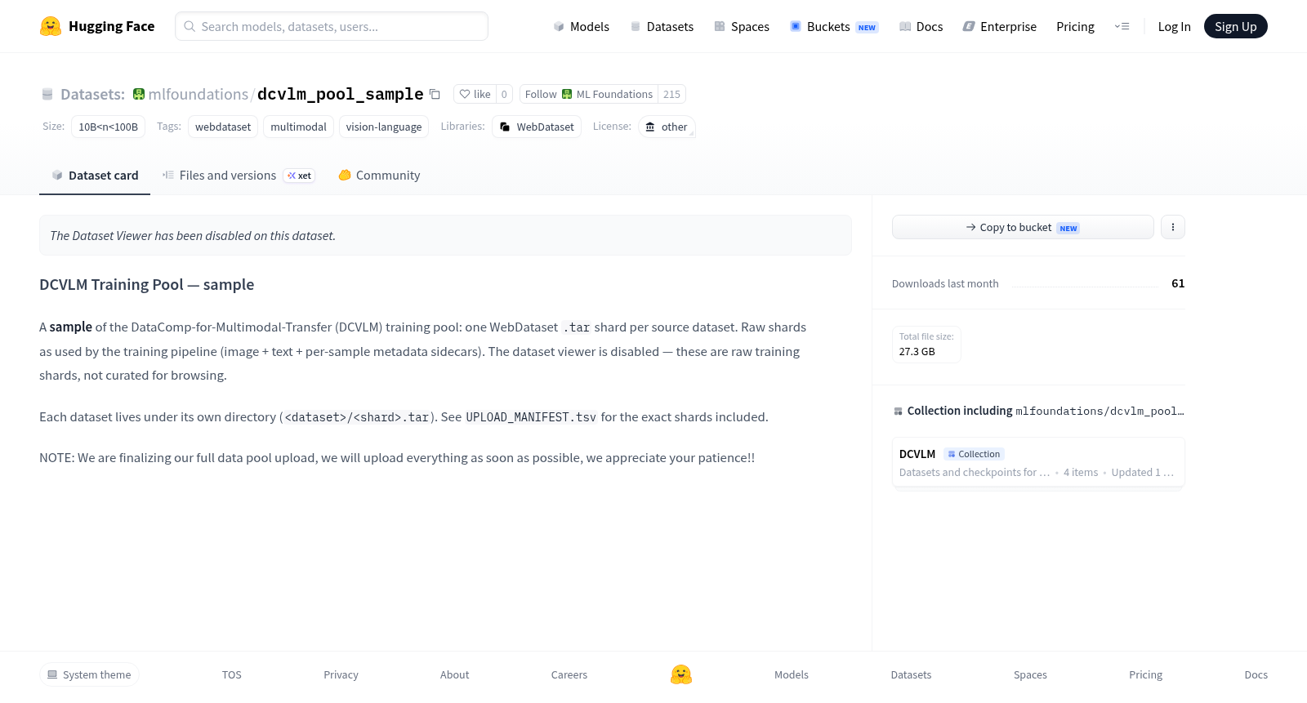Viewport: 1307px width, 703px height.
Task: Open Enterprise in the top navigation
Action: point(1000,26)
